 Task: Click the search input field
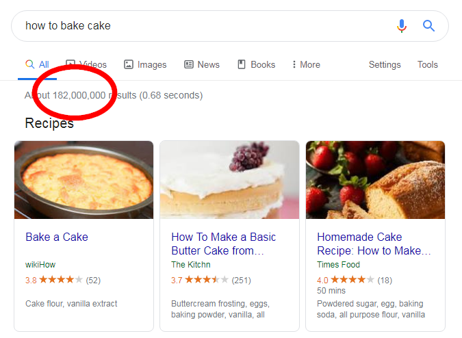click(x=205, y=26)
